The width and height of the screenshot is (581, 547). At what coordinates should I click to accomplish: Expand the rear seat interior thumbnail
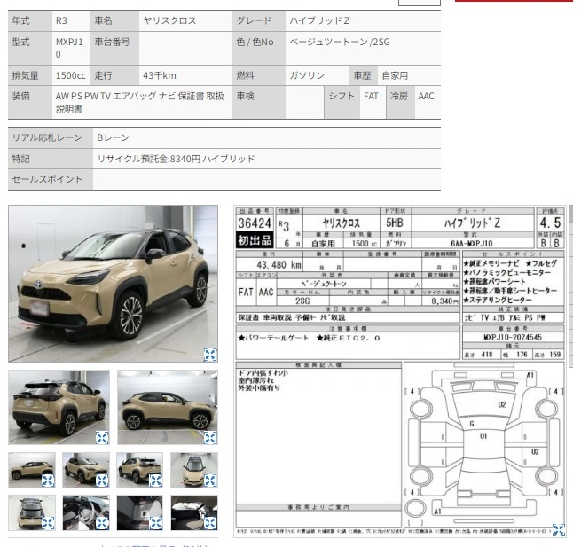click(155, 523)
